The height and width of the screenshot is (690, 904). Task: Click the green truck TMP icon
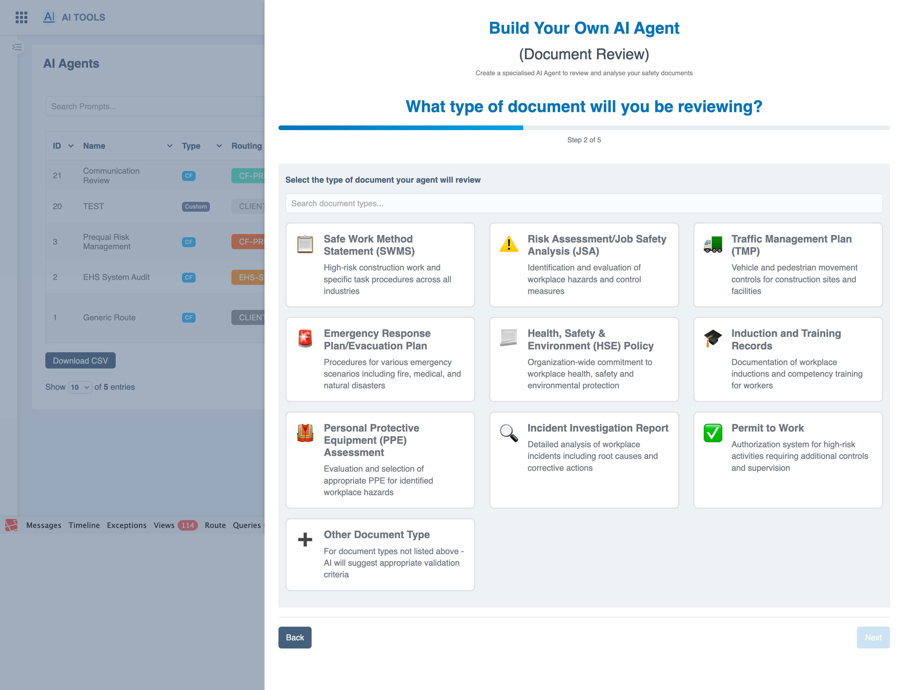tap(712, 244)
